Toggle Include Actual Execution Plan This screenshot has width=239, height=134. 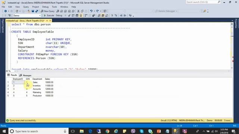(86, 16)
